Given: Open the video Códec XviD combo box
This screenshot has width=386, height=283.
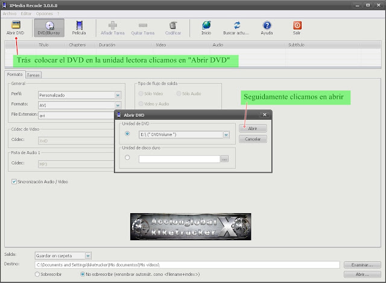Looking at the screenshot, I should pos(77,141).
